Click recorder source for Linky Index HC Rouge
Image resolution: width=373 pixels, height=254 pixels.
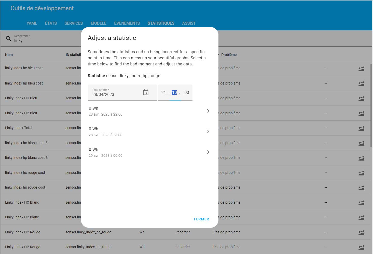[183, 232]
